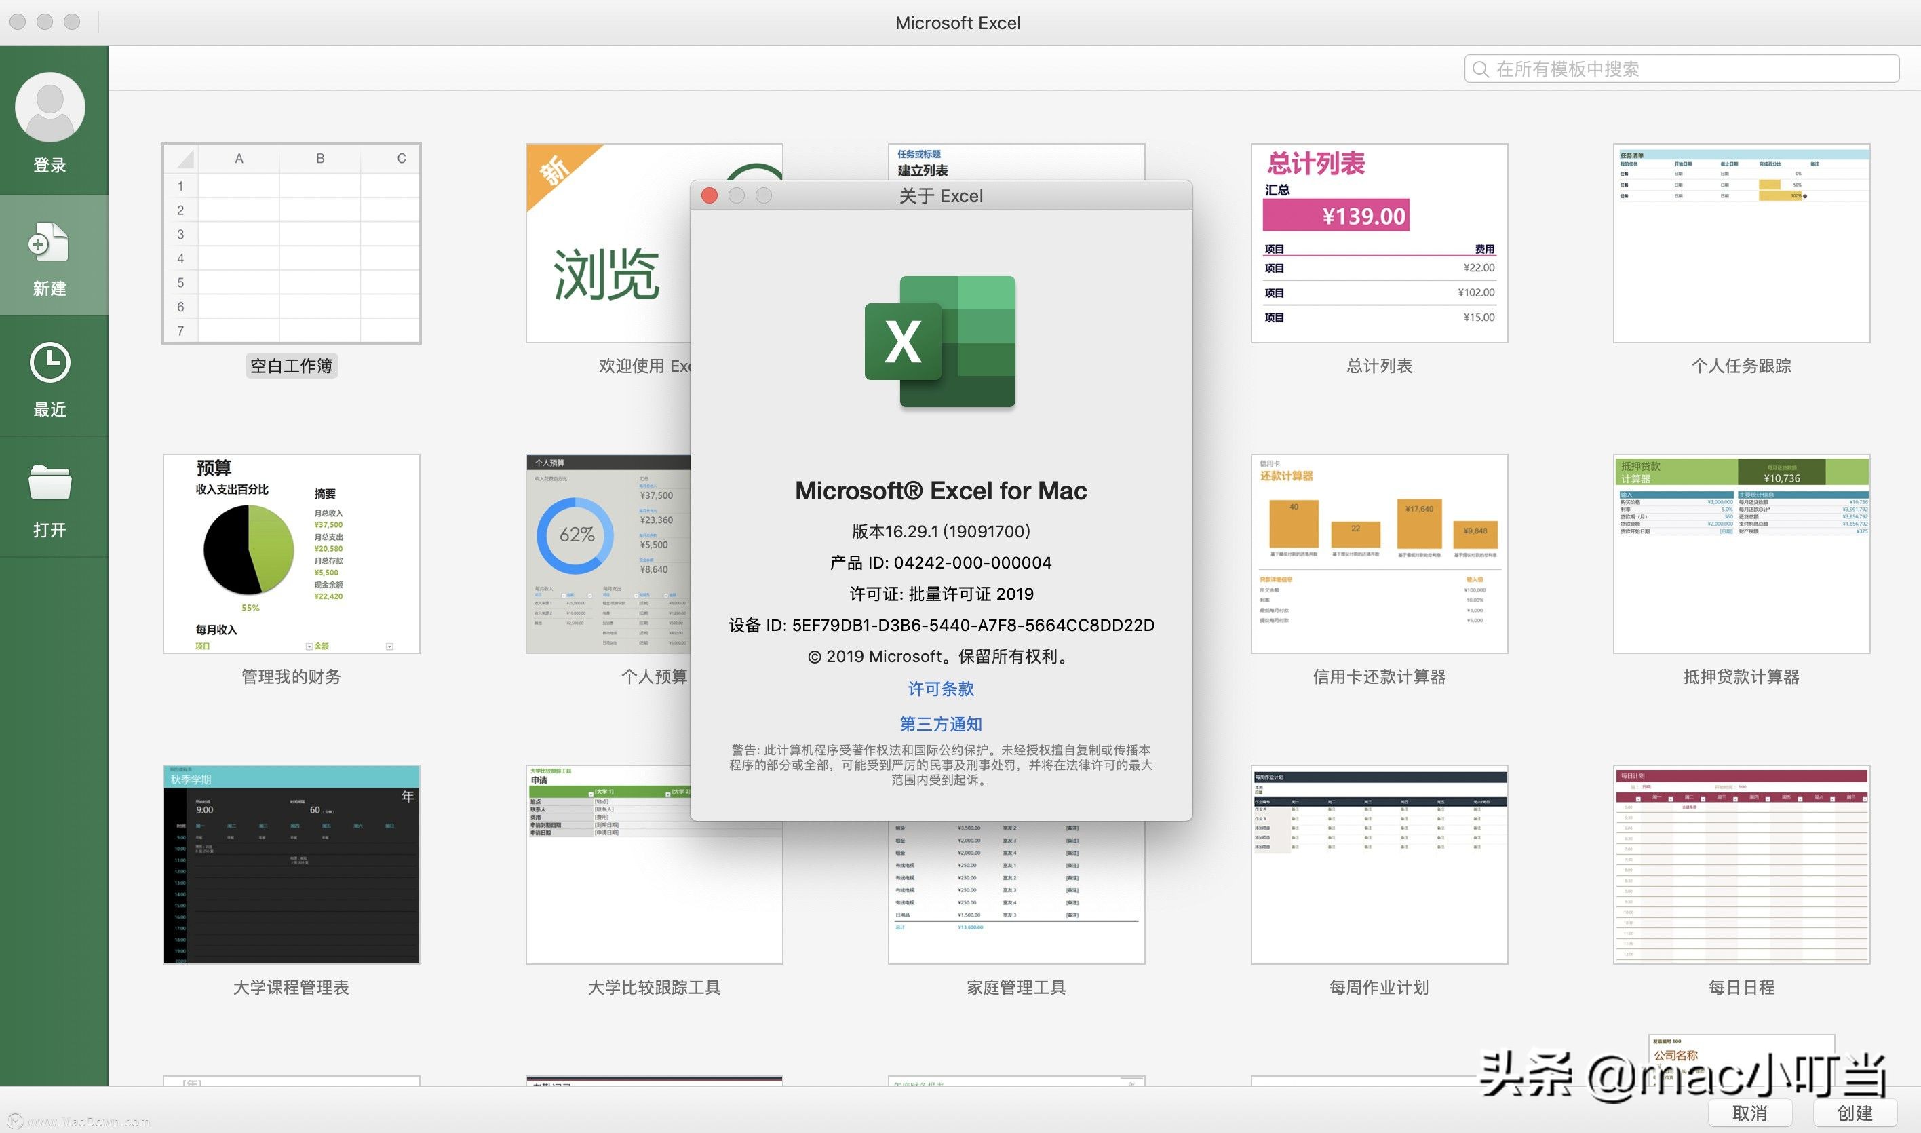Click the Open folder icon

[50, 482]
